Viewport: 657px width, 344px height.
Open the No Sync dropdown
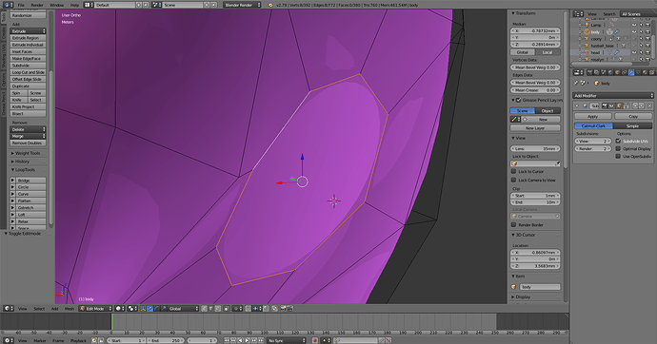[287, 340]
